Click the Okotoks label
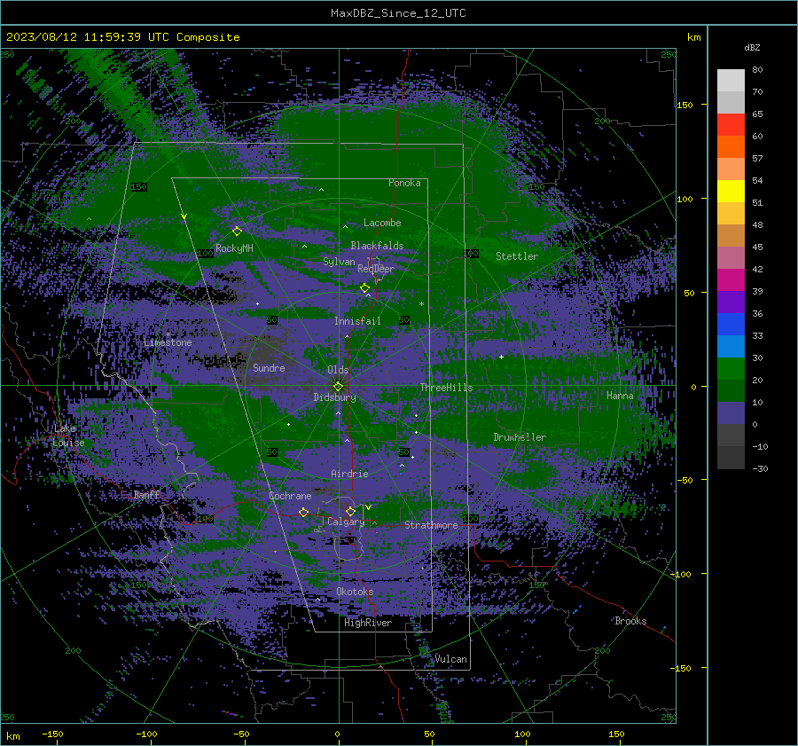This screenshot has height=746, width=798. pyautogui.click(x=355, y=592)
